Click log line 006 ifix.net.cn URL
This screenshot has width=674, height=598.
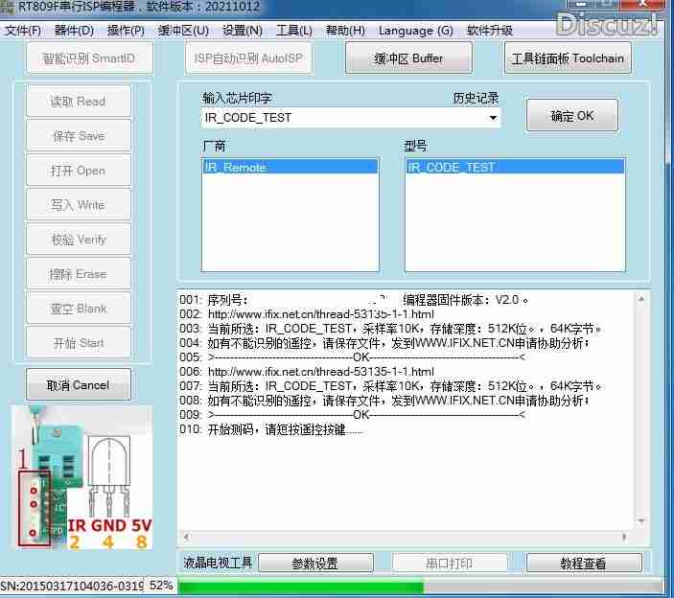click(320, 372)
